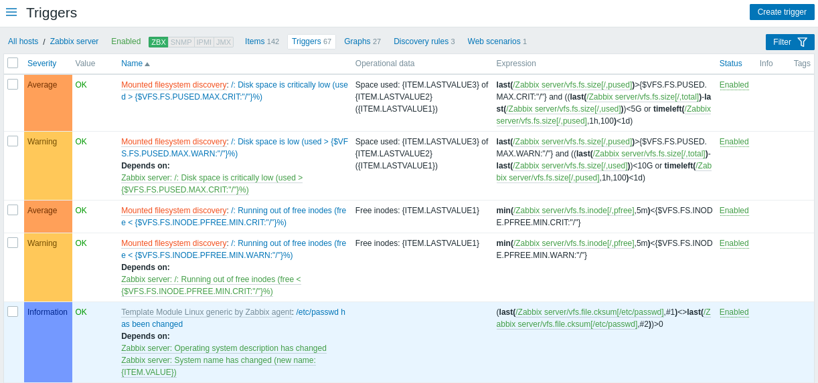
Task: Open first vfs.fs.size[/,pused] item in Average row
Action: (572, 85)
